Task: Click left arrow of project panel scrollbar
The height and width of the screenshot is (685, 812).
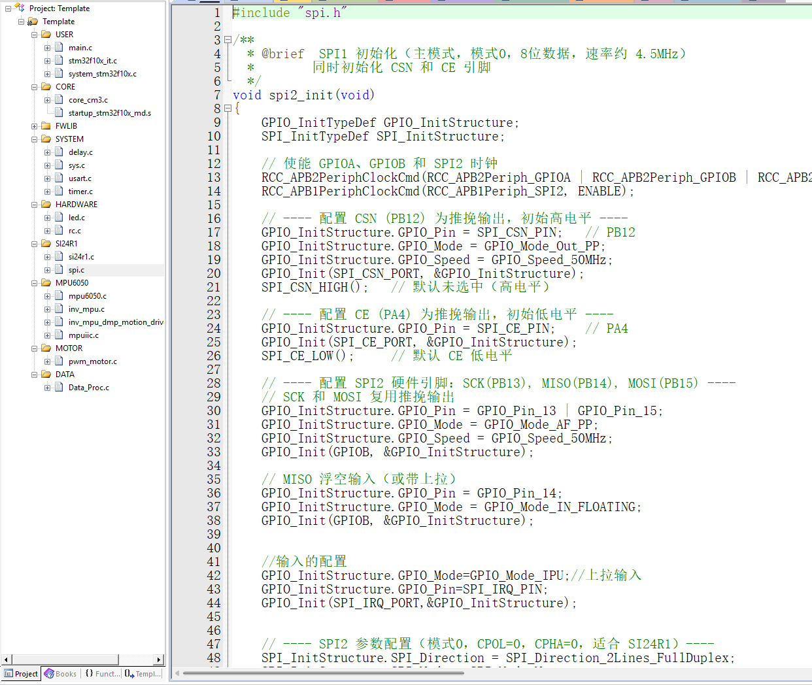Action: tap(6, 660)
